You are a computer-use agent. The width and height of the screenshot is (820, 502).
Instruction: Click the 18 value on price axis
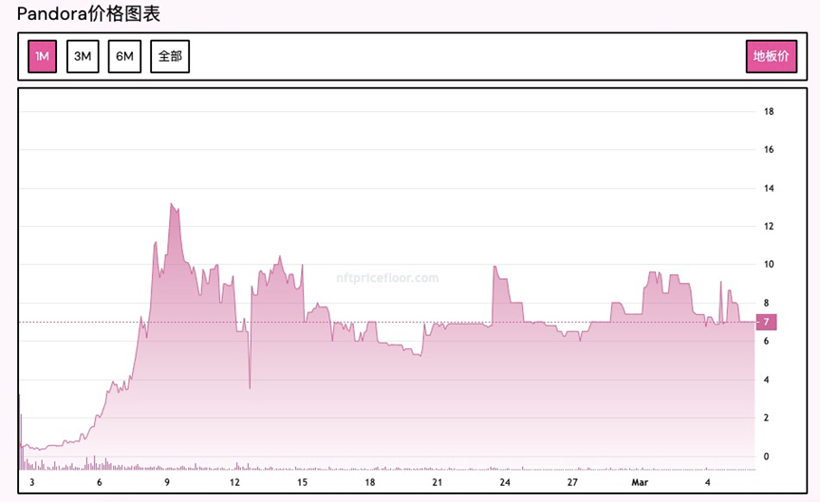tap(770, 112)
